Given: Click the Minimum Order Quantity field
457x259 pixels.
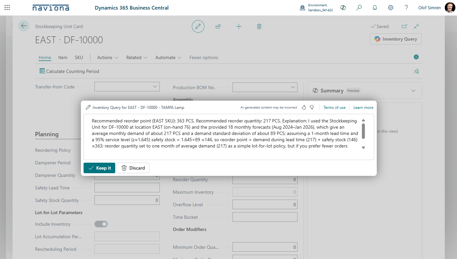Looking at the screenshot, I should click(x=265, y=247).
